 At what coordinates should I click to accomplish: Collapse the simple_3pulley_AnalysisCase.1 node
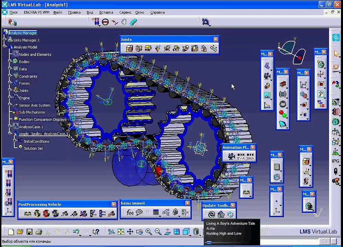(10, 134)
